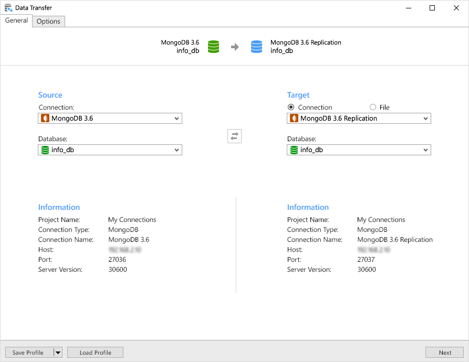Click the Source heading
Image resolution: width=469 pixels, height=362 pixels.
[x=50, y=95]
